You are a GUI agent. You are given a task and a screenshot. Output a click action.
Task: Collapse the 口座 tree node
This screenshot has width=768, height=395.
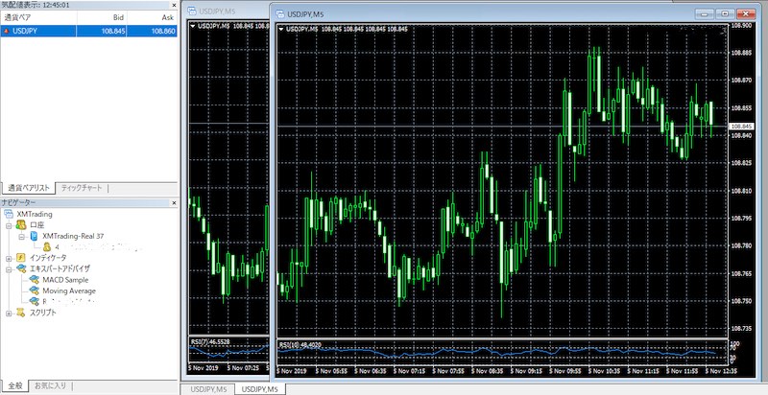[x=9, y=224]
